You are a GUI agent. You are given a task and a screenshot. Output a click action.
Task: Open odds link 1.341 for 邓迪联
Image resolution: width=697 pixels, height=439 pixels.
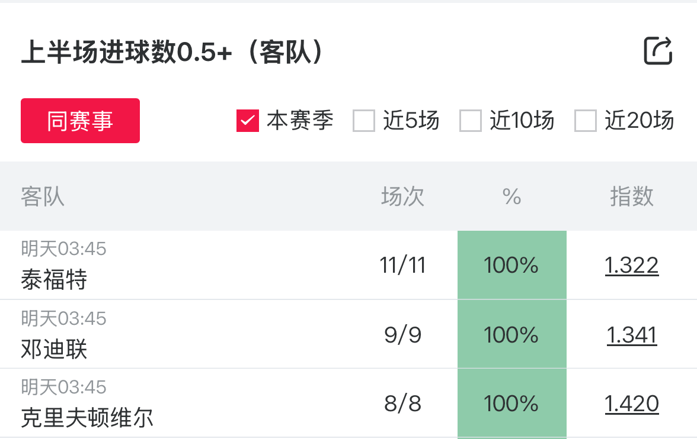632,335
